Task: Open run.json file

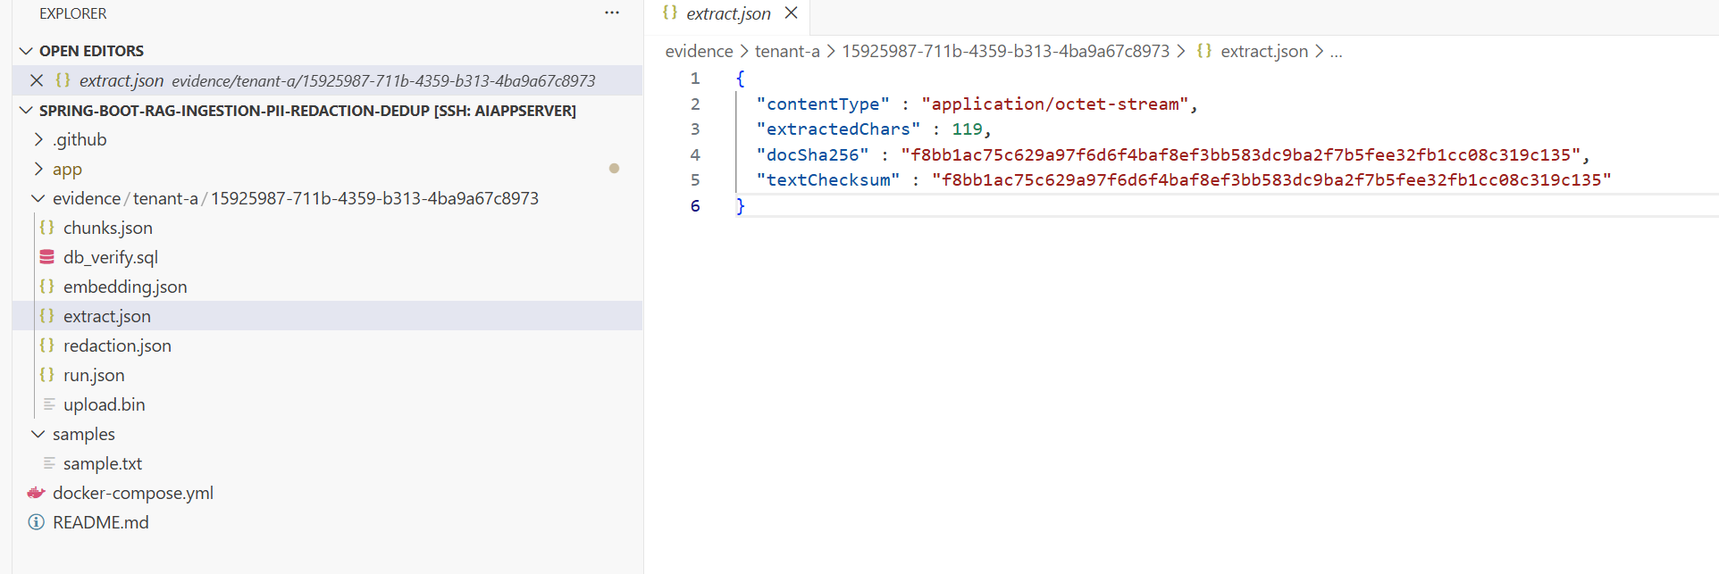Action: pyautogui.click(x=94, y=375)
